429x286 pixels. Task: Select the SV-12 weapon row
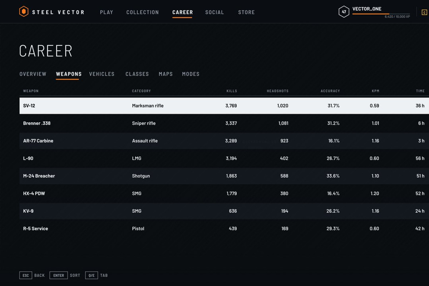click(224, 106)
